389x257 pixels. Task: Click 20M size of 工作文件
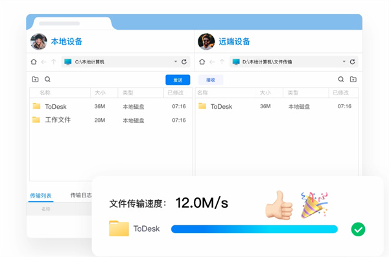[99, 120]
